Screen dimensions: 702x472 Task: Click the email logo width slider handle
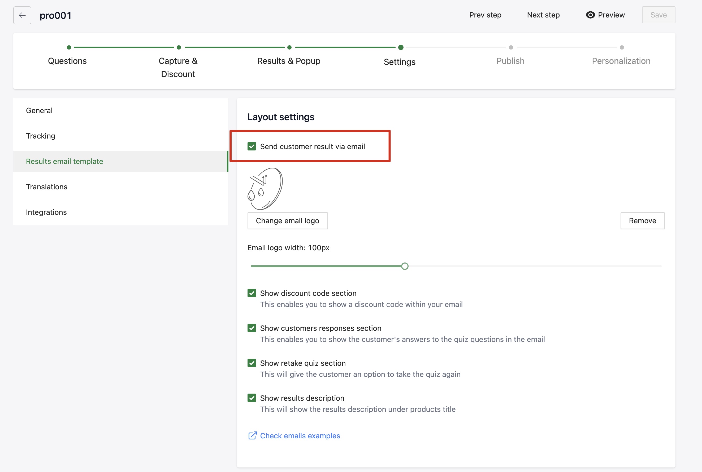(405, 266)
